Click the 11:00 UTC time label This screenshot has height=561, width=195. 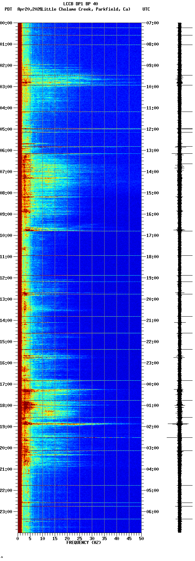click(153, 108)
